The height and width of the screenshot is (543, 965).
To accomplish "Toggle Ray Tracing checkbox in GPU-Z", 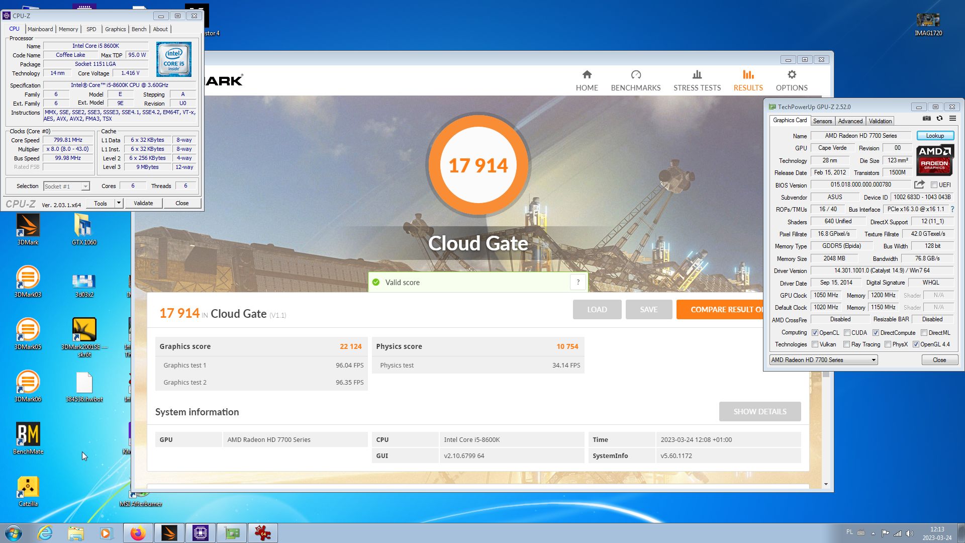I will pos(847,344).
